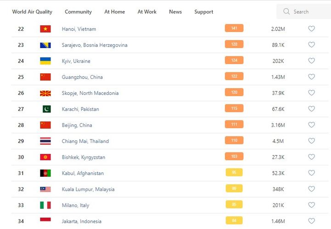This screenshot has height=229, width=331.
Task: Open the Guangzhou, China city link
Action: click(82, 77)
